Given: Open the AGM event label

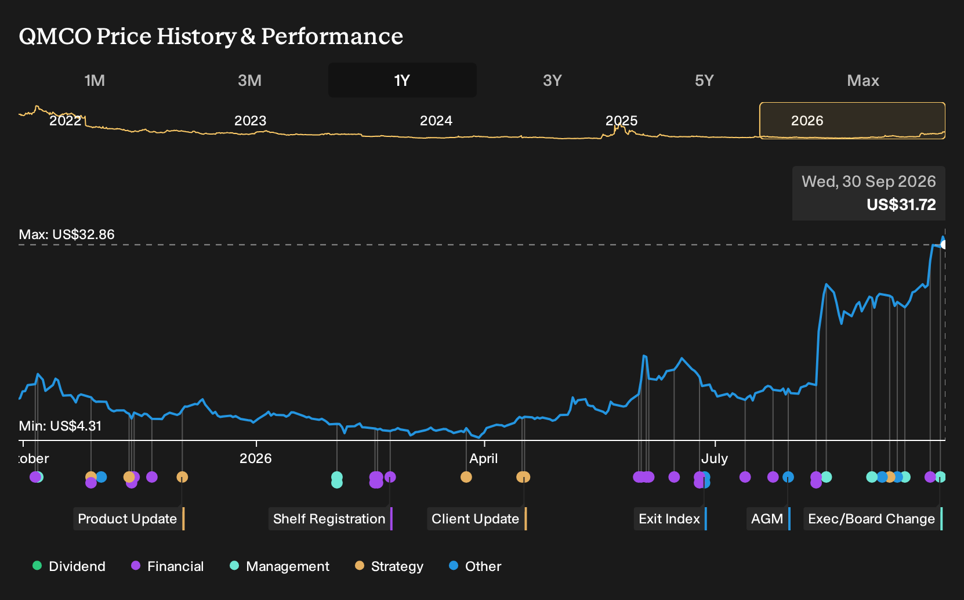Looking at the screenshot, I should [x=768, y=519].
